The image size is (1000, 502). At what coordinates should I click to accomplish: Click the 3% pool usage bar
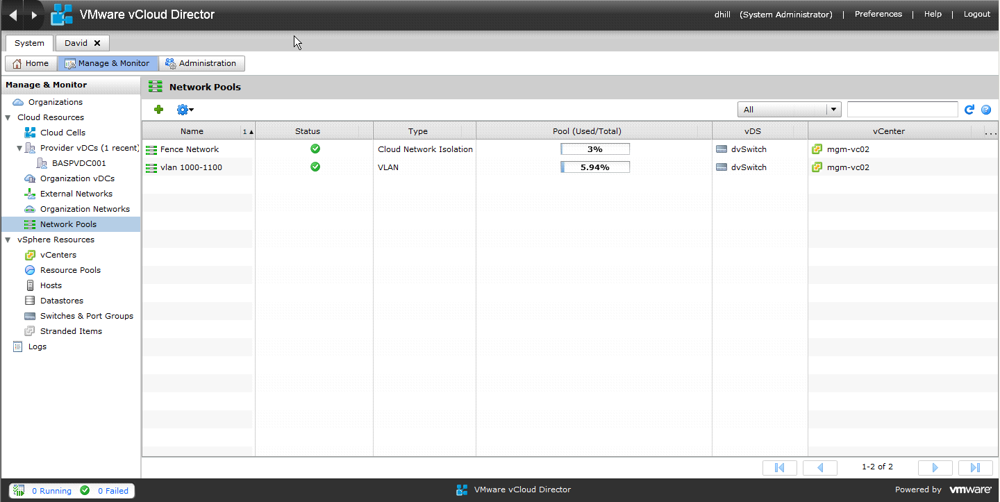pyautogui.click(x=595, y=149)
